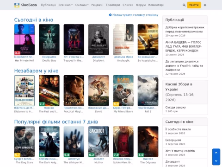Open Сусіди зверху in box office list
This screenshot has height=167, width=222.
click(175, 107)
